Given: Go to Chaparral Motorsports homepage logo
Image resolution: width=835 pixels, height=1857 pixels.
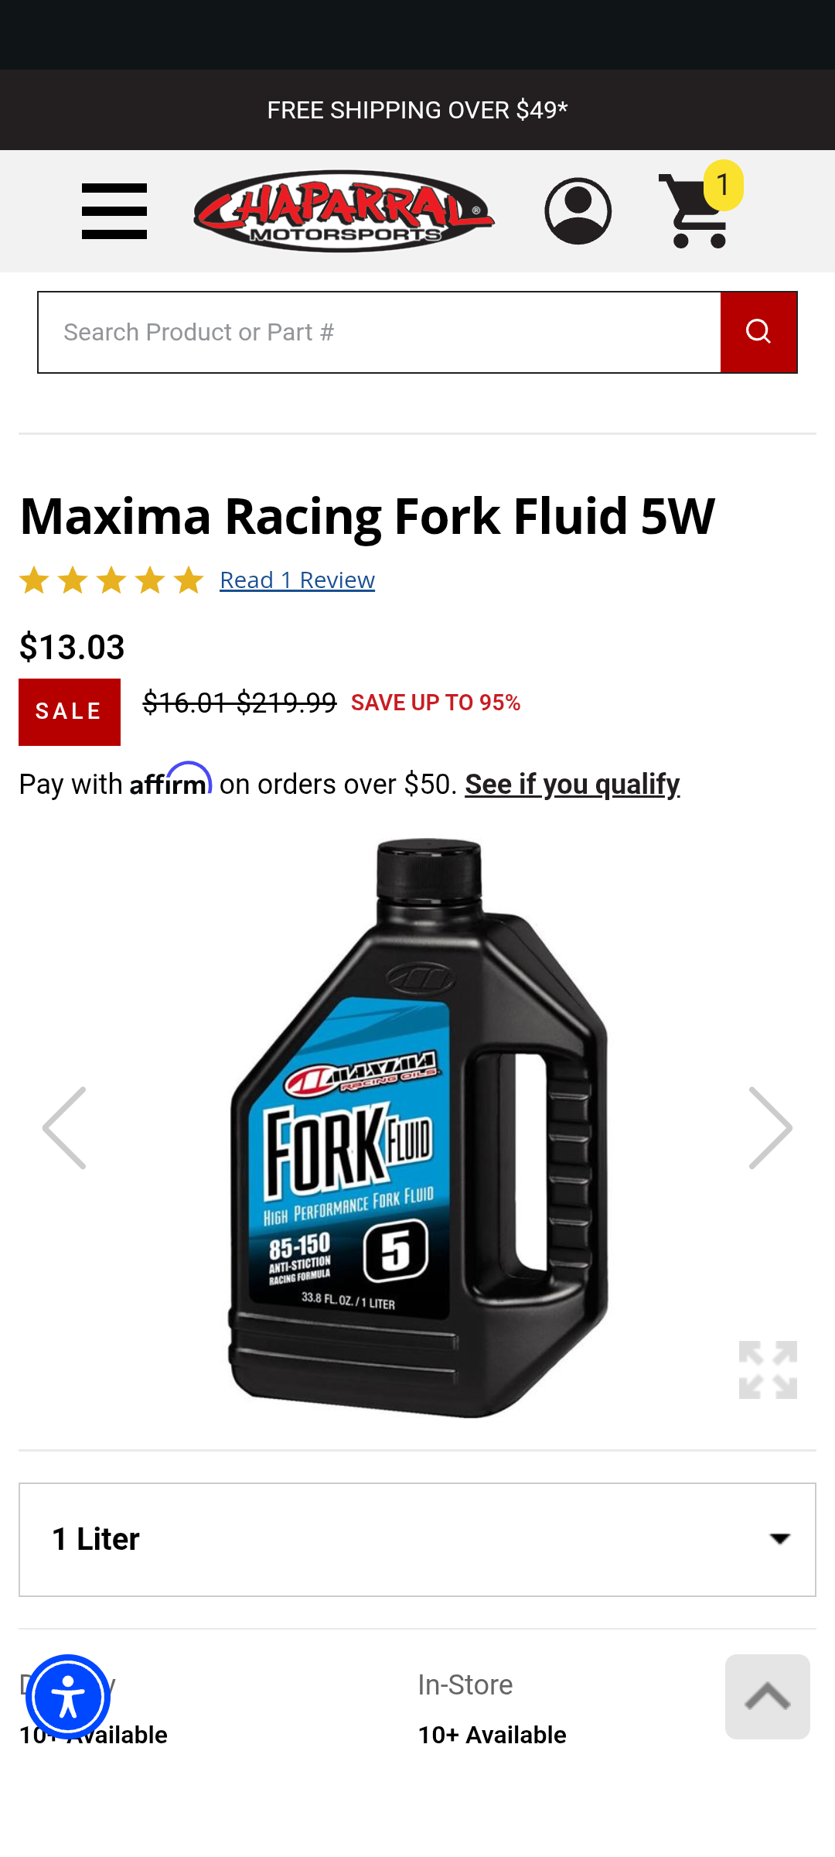Looking at the screenshot, I should tap(344, 211).
